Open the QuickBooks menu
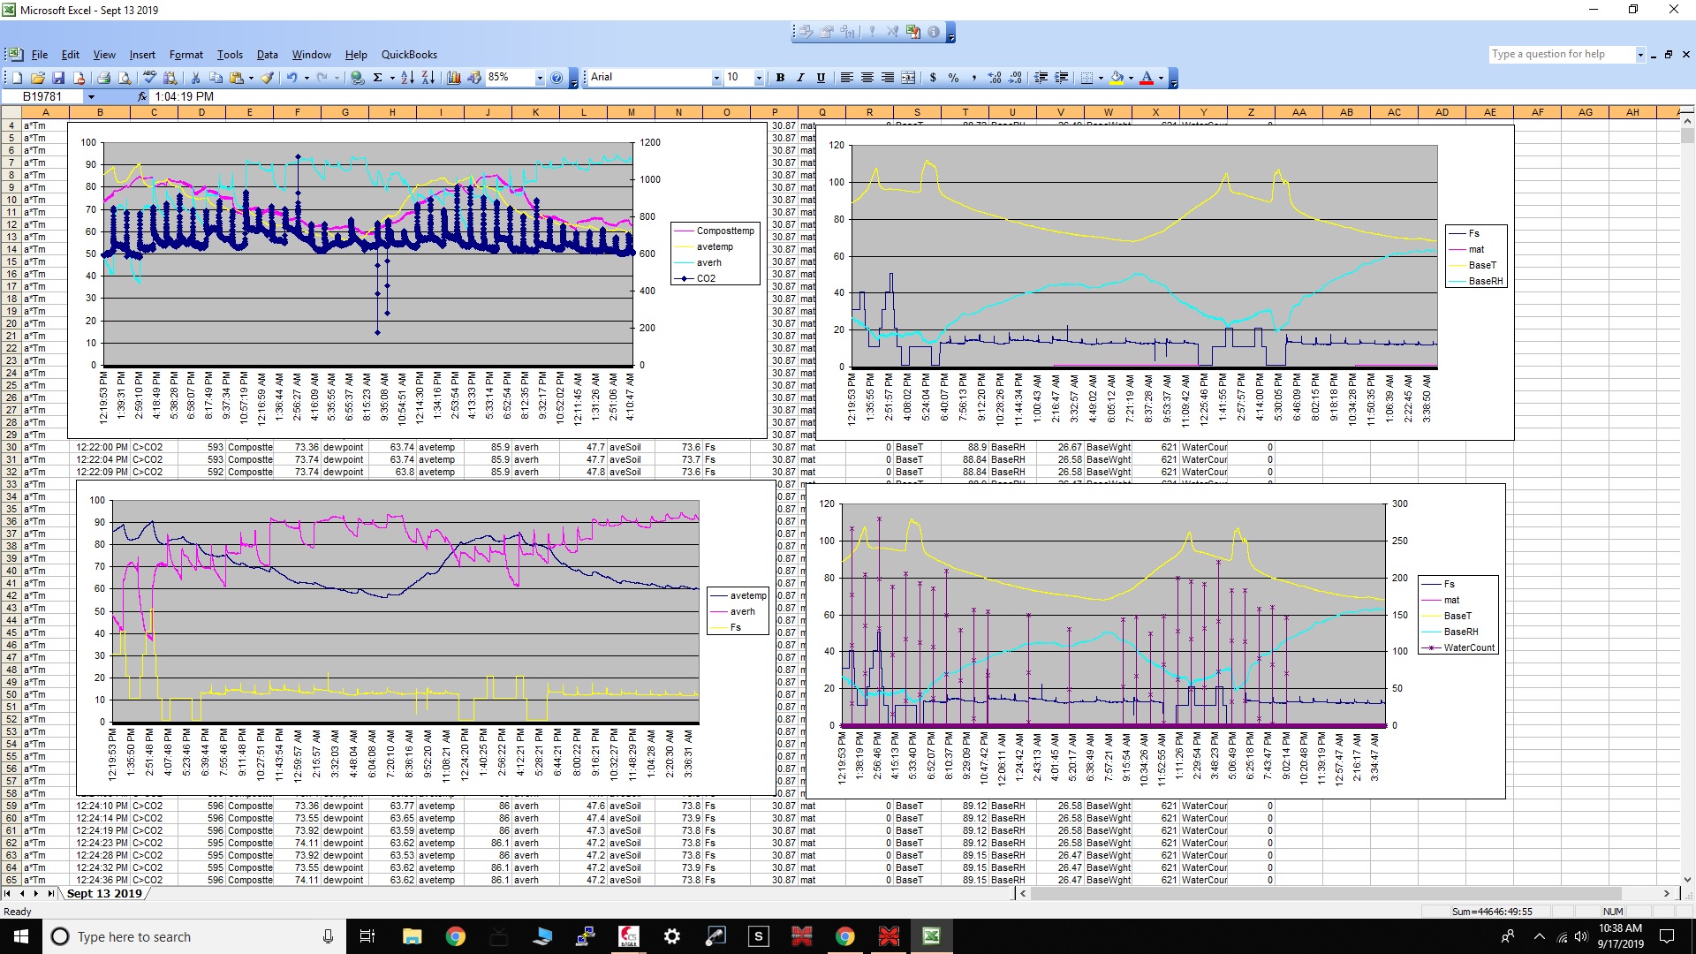Screen dimensions: 1696x954 click(409, 55)
